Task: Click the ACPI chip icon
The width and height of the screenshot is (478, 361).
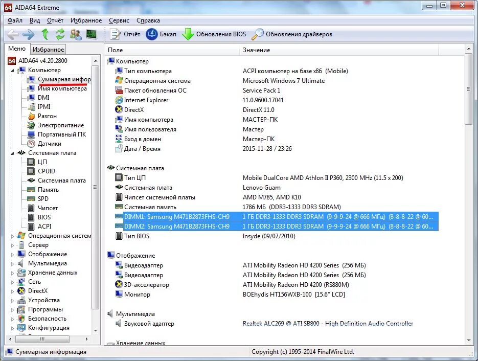Action: pos(31,226)
